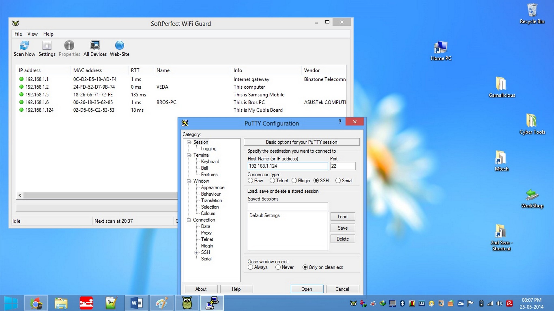
Task: Open Cyber Tools folder on desktop
Action: click(x=532, y=124)
